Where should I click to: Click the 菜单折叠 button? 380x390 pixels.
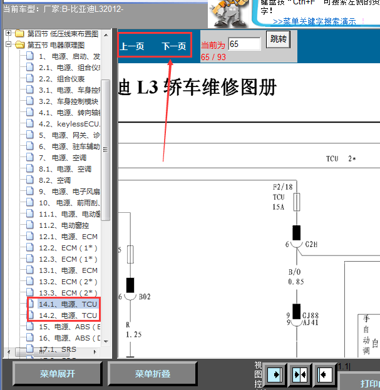[x=153, y=374]
